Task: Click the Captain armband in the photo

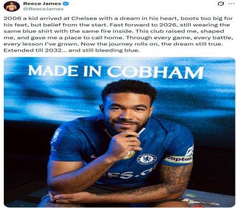Action: click(x=179, y=159)
